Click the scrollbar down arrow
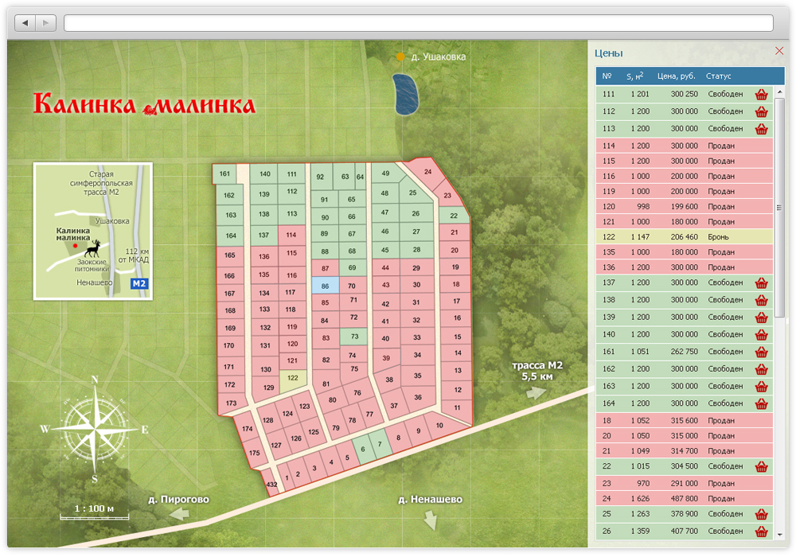Screen dimensions: 796x557 779,535
